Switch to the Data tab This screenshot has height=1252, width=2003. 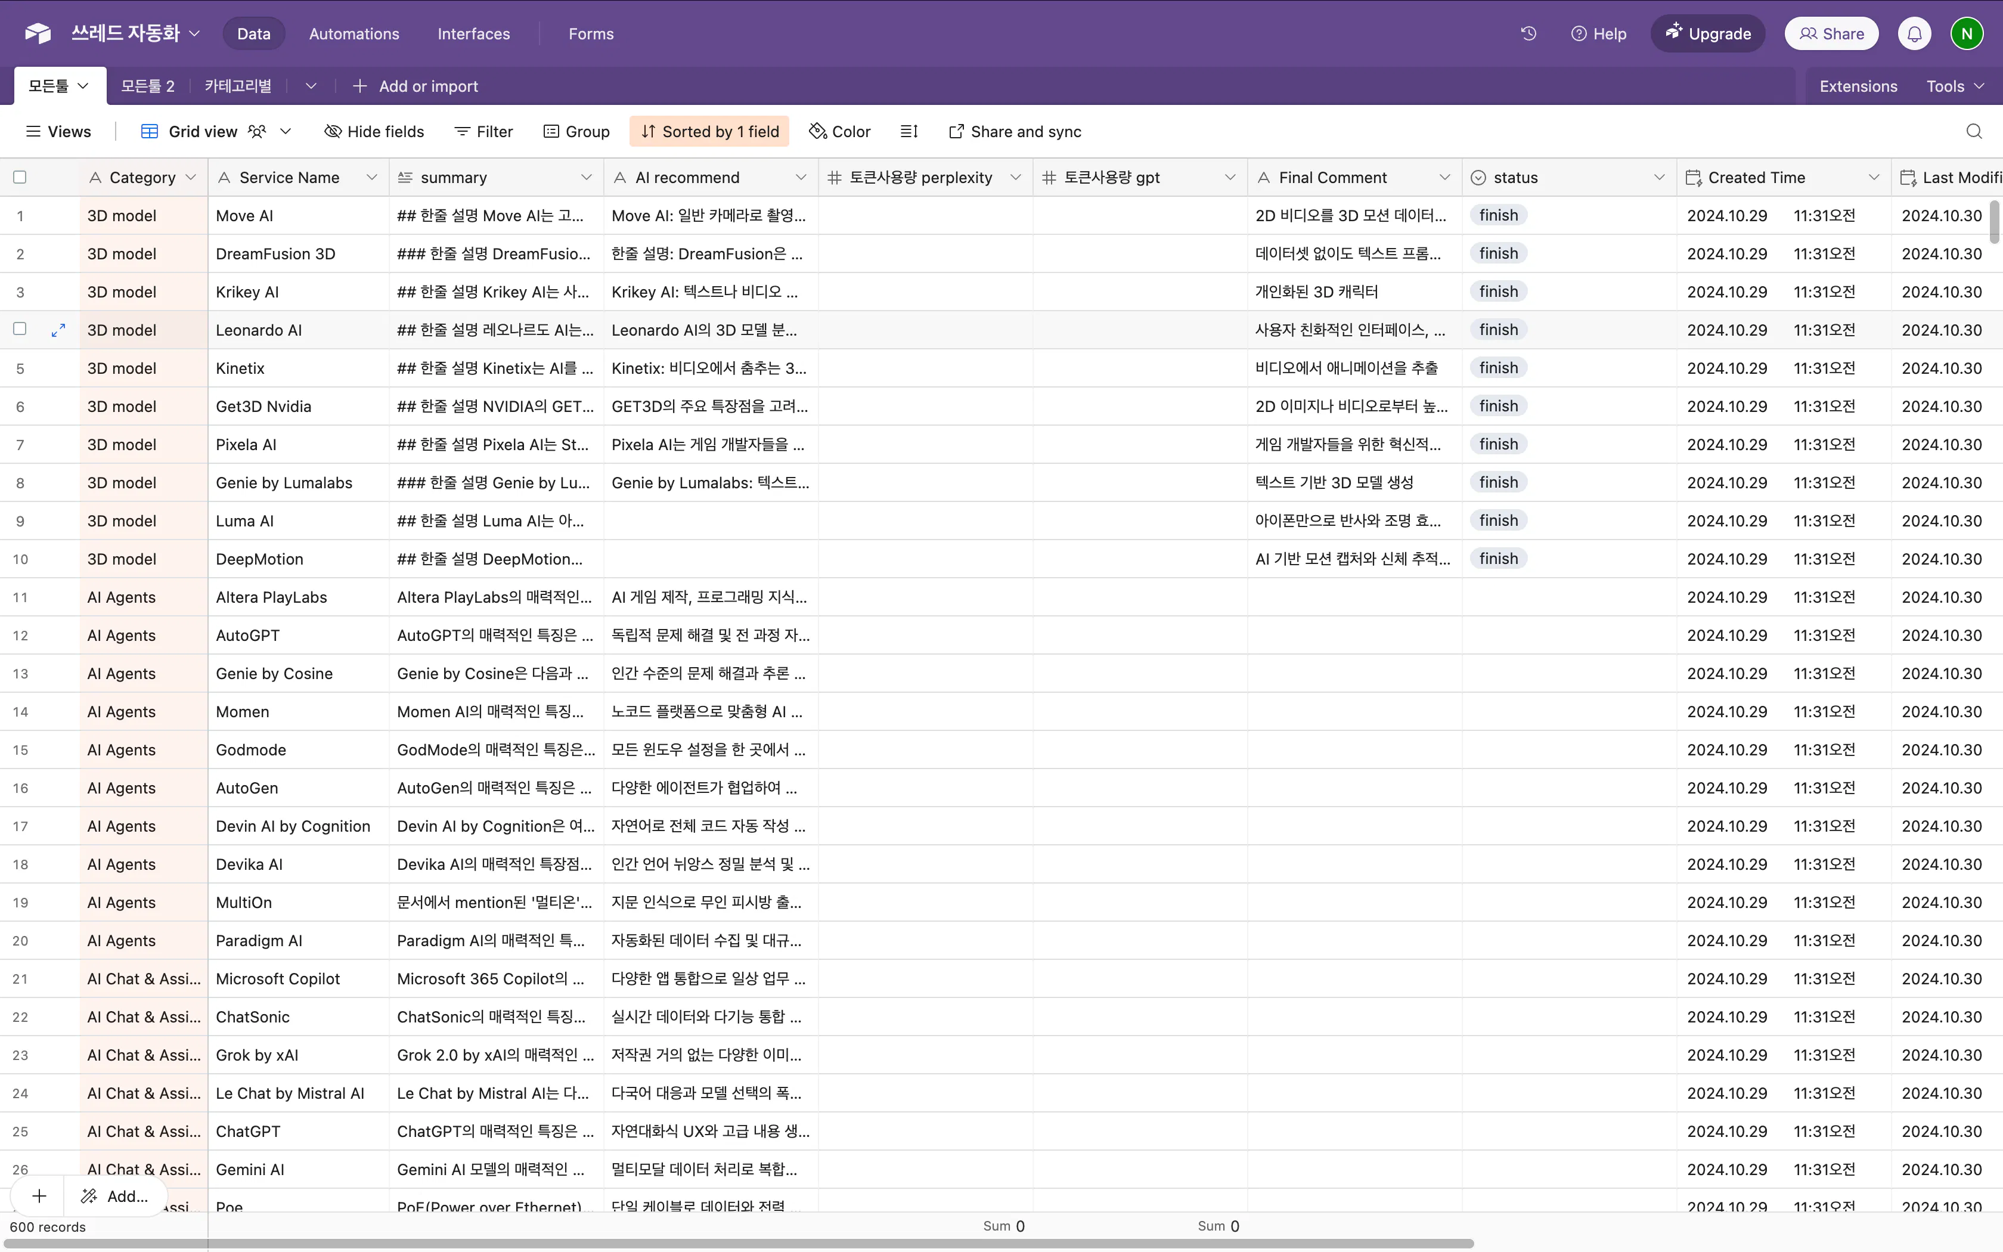tap(253, 33)
